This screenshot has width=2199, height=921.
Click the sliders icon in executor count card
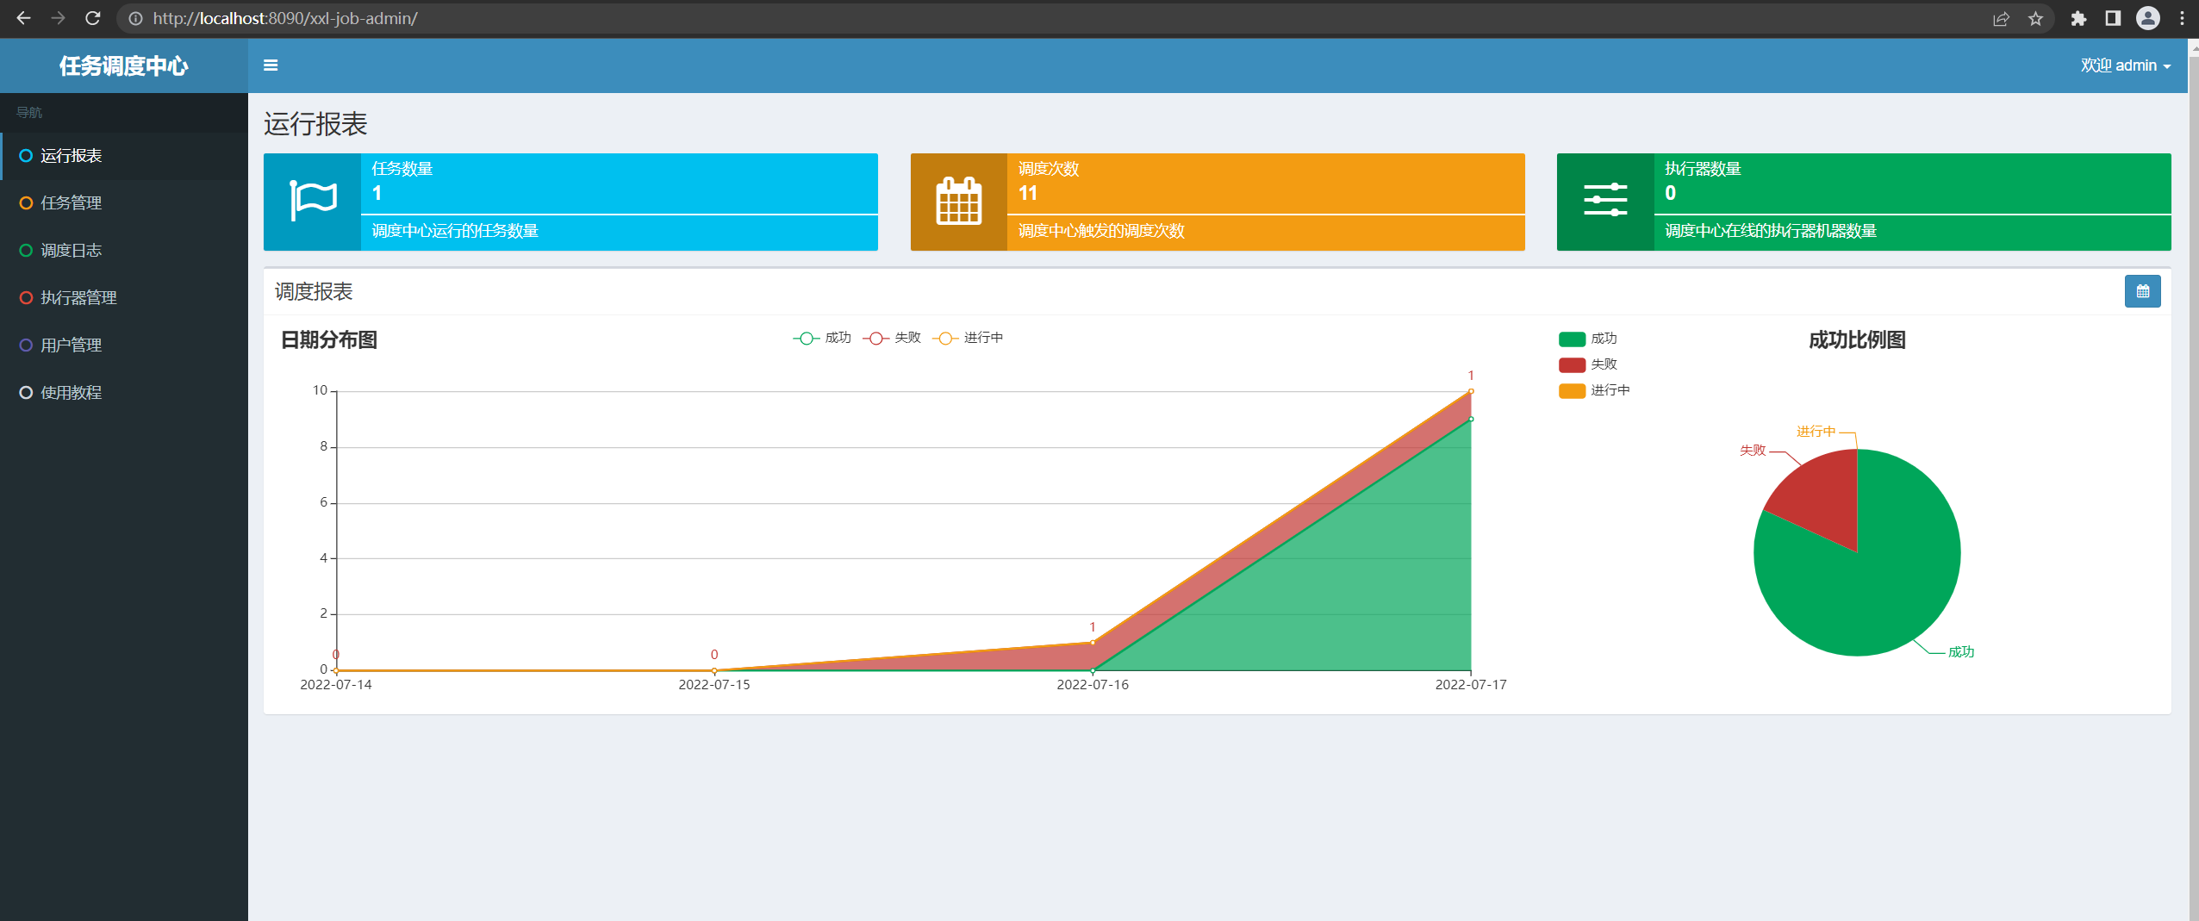point(1605,202)
